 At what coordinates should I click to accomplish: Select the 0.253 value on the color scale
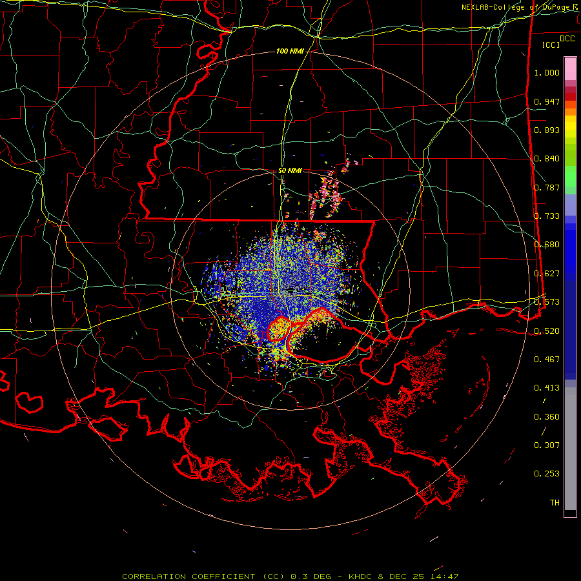(547, 474)
